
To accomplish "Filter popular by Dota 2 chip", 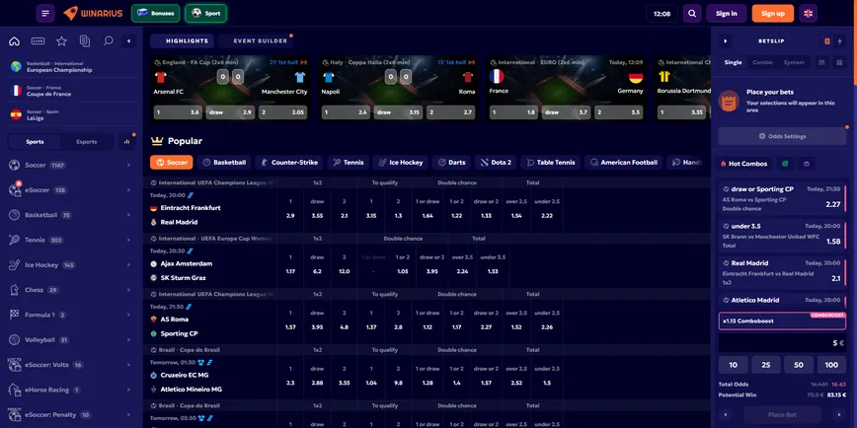I will tap(496, 162).
